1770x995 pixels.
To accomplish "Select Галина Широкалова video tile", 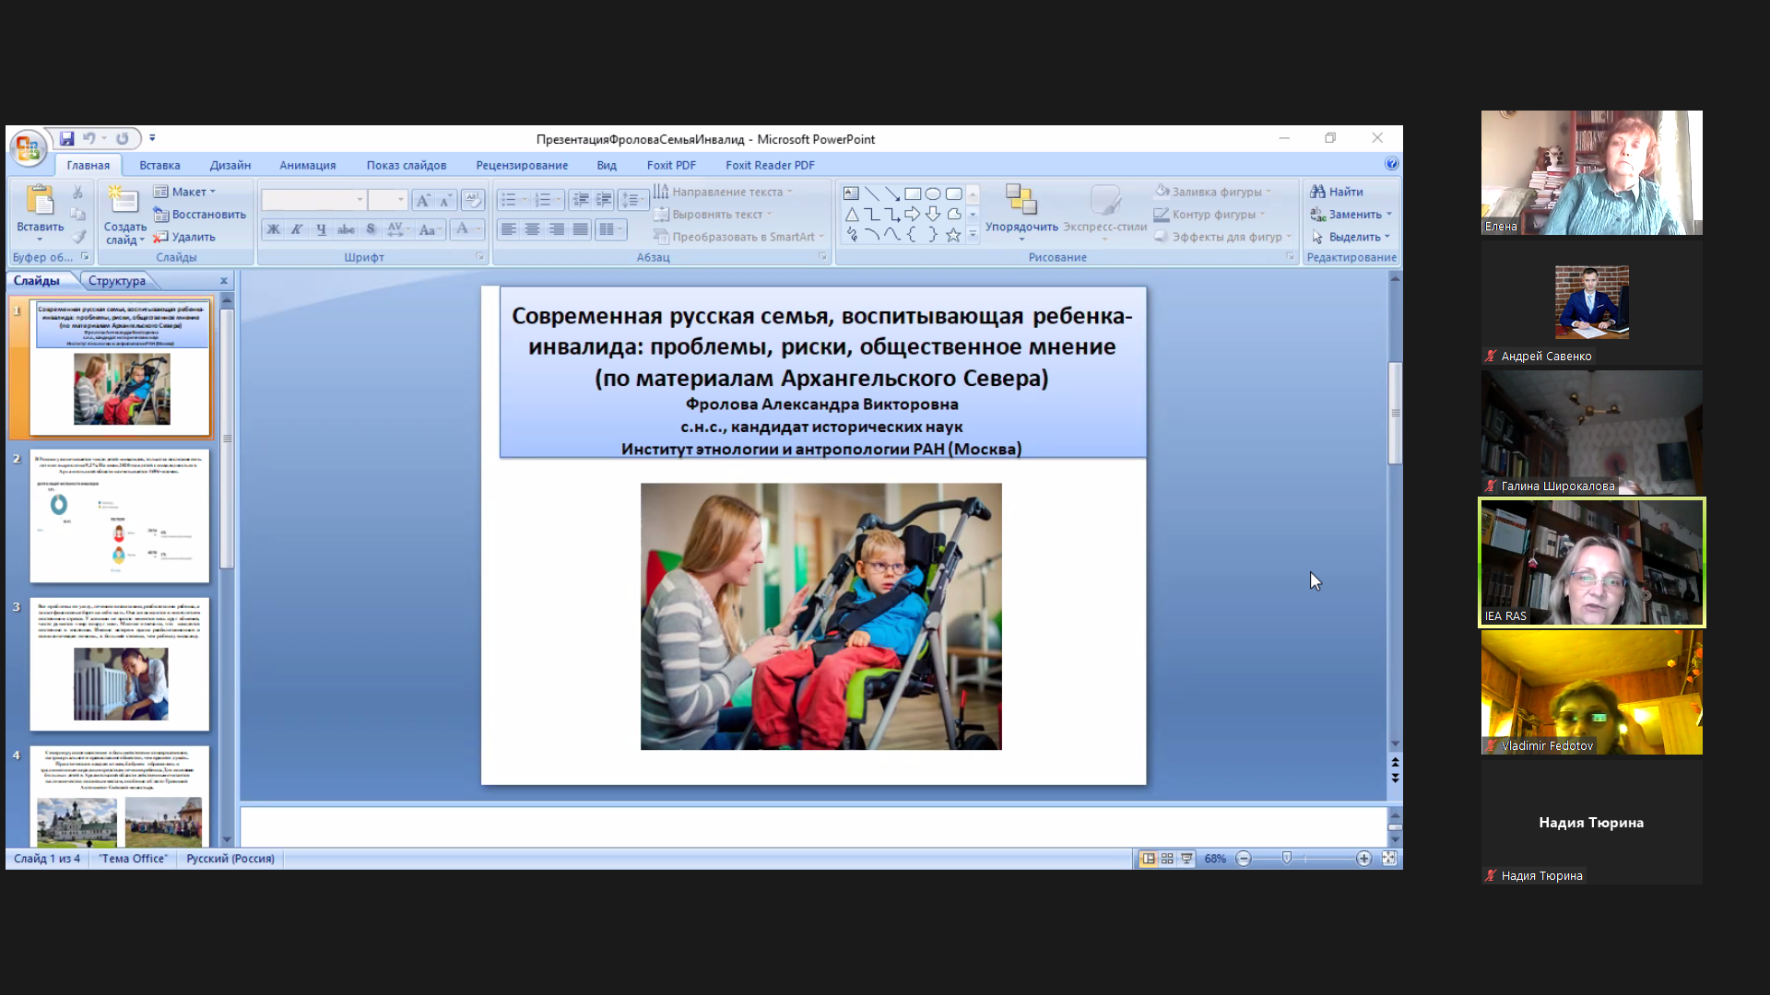I will tap(1592, 433).
